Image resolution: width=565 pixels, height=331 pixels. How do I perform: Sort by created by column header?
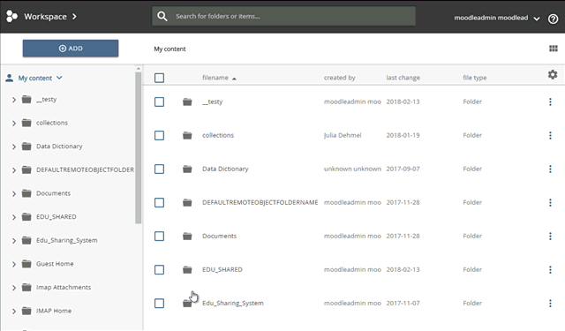(x=339, y=78)
